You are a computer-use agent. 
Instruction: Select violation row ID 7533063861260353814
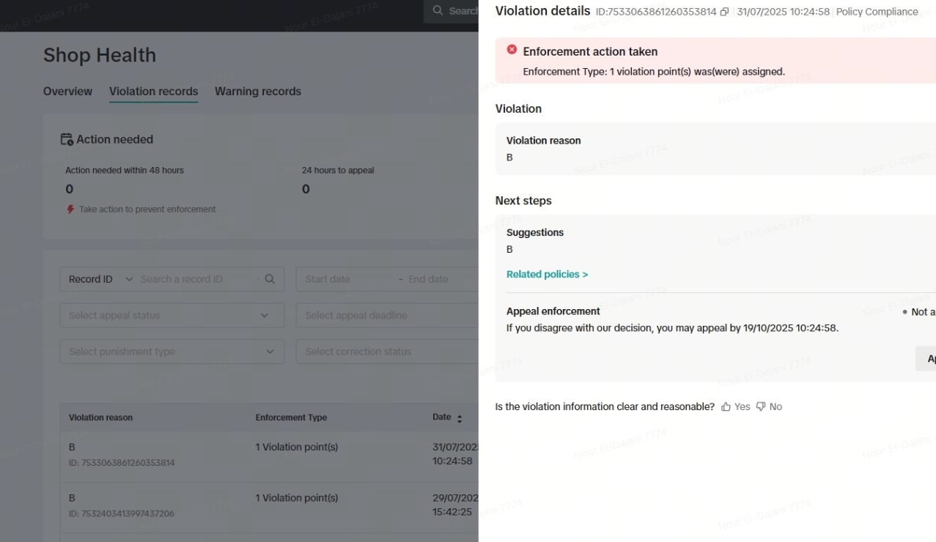[270, 456]
